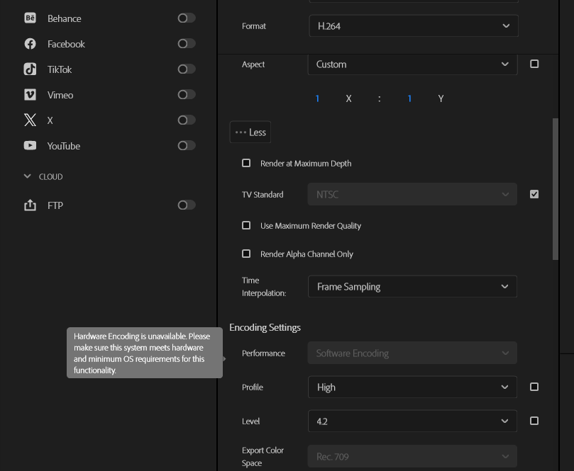The width and height of the screenshot is (574, 471).
Task: Click the right-side scrollbar thumb
Action: click(554, 188)
